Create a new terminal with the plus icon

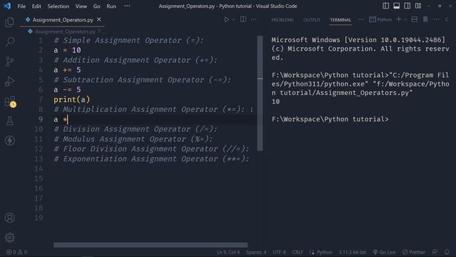coord(399,19)
